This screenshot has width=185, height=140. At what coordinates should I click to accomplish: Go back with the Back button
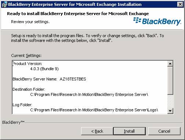pyautogui.click(x=97, y=131)
